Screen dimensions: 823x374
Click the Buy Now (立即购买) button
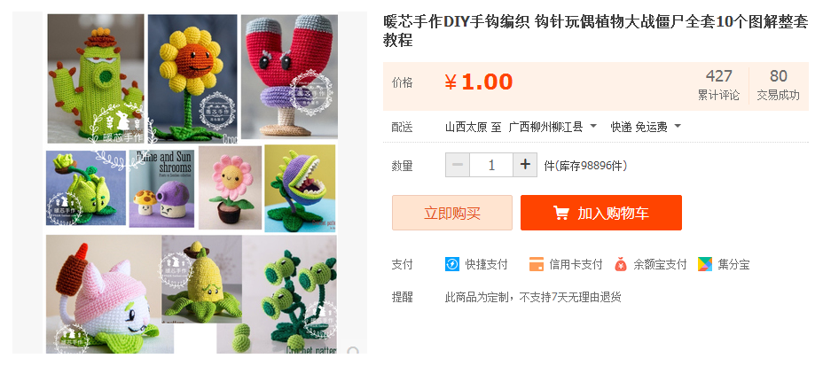[x=452, y=213]
